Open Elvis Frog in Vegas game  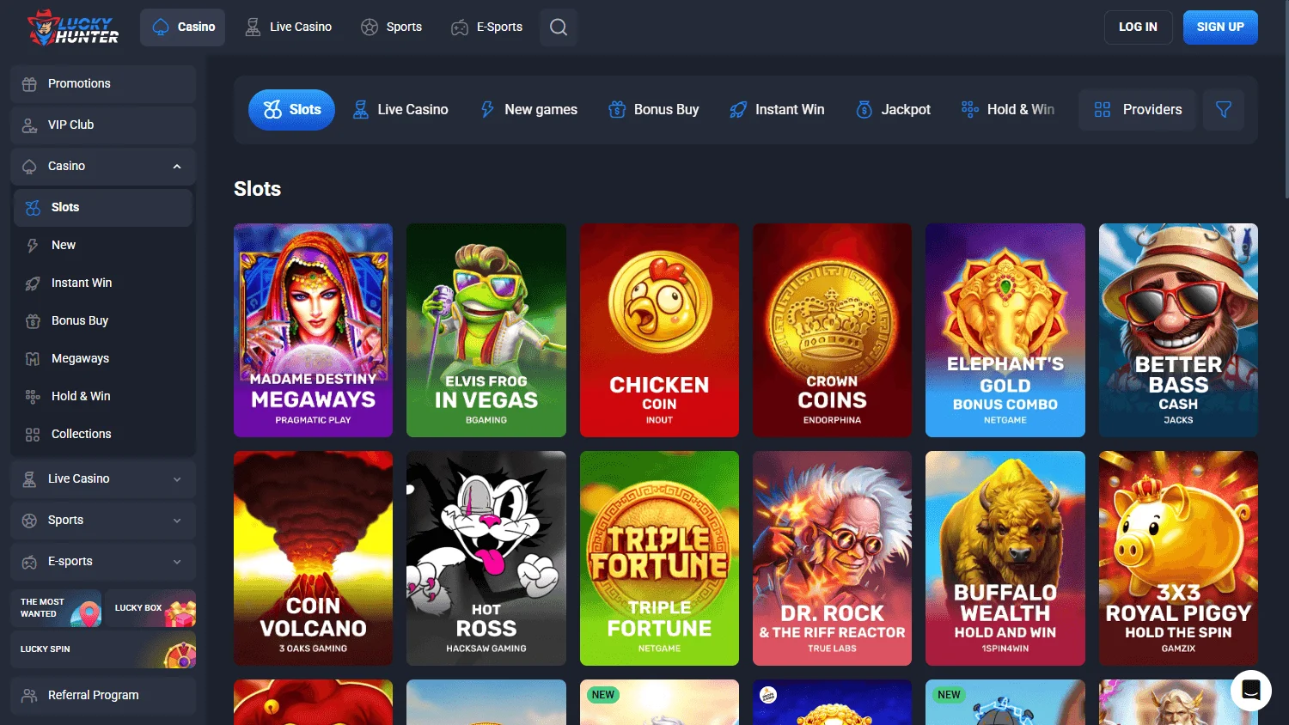tap(486, 331)
